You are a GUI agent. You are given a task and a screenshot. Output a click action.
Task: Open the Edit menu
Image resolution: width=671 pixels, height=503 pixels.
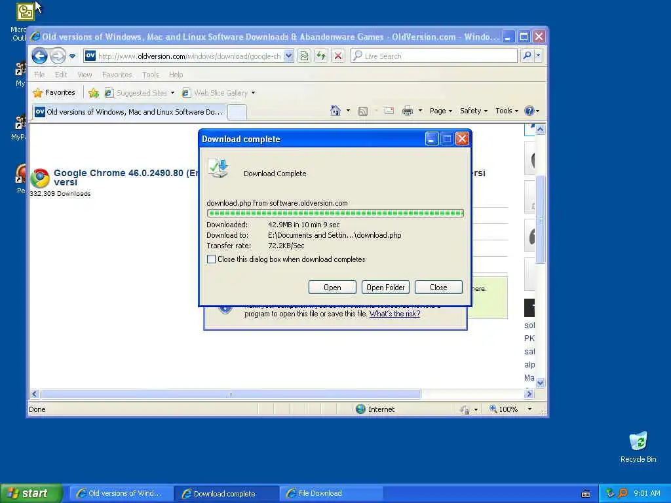61,75
